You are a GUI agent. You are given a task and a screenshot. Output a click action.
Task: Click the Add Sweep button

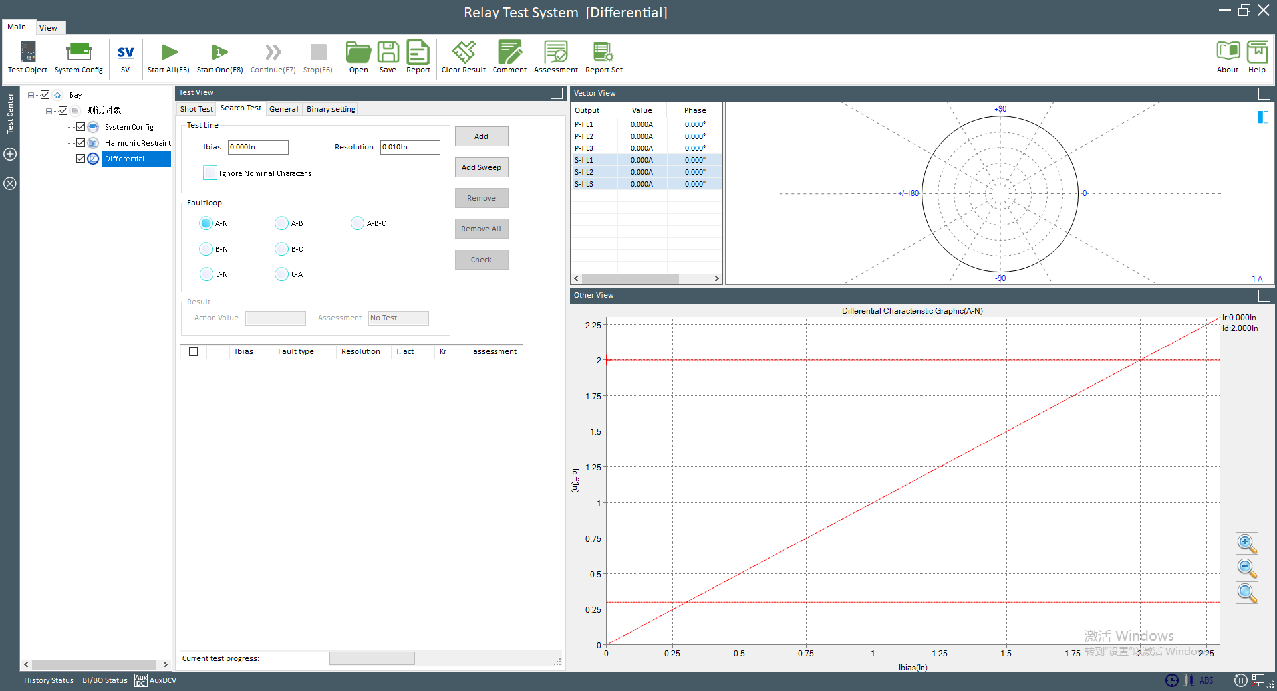click(482, 167)
